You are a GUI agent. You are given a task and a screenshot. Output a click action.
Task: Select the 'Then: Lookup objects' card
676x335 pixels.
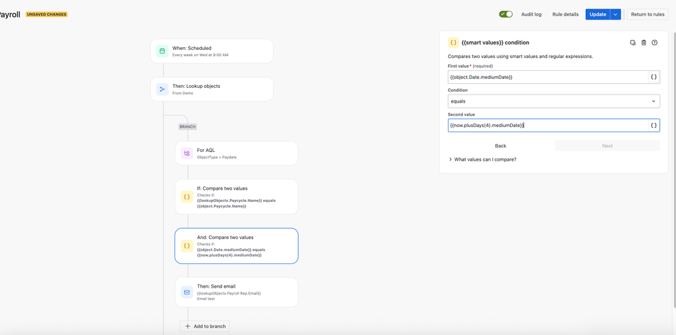pos(212,89)
